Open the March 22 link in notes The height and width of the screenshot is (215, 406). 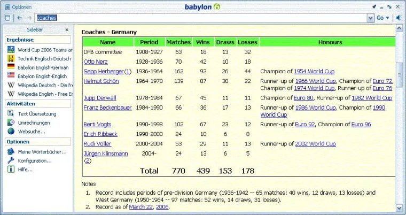142,207
